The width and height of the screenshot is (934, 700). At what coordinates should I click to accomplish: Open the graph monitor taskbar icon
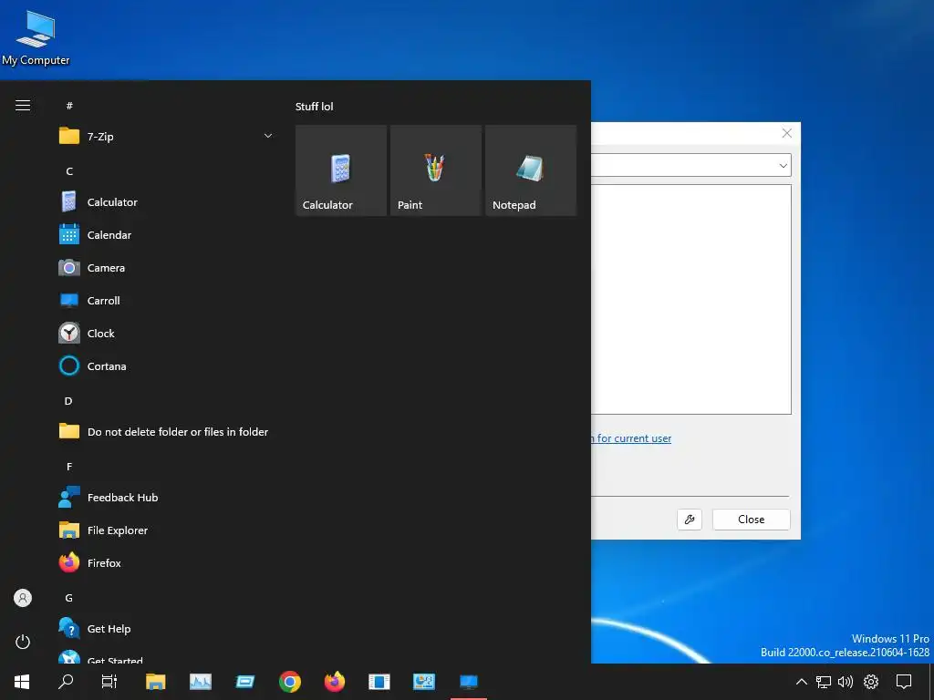[x=200, y=682]
